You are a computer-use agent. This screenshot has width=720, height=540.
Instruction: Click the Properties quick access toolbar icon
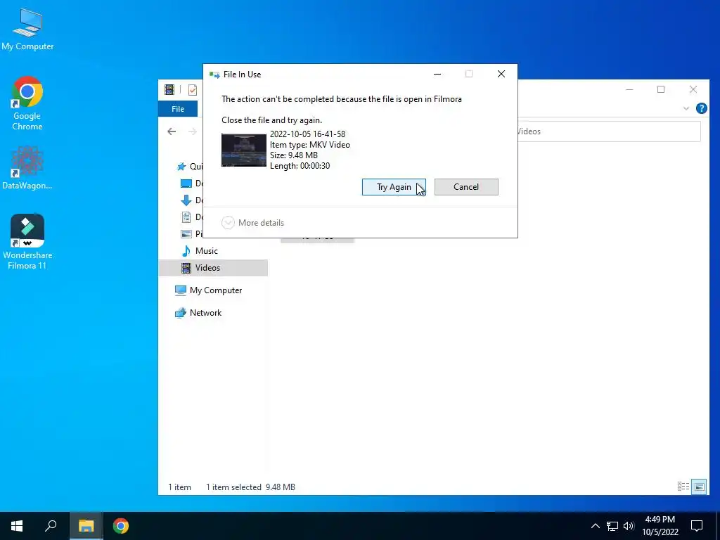193,89
